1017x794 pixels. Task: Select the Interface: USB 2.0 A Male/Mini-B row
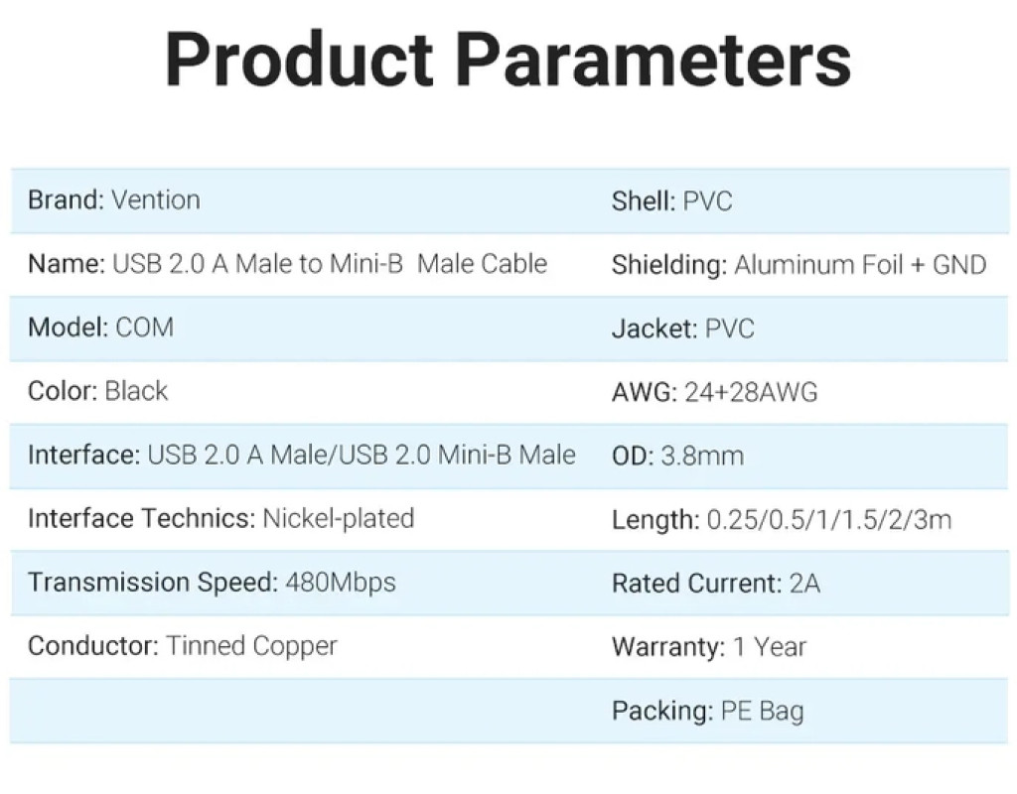tap(301, 455)
